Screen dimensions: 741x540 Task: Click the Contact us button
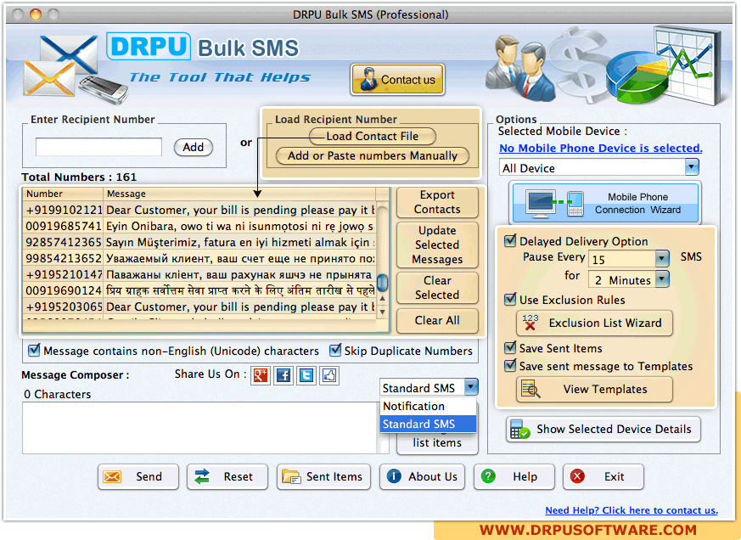pos(397,80)
